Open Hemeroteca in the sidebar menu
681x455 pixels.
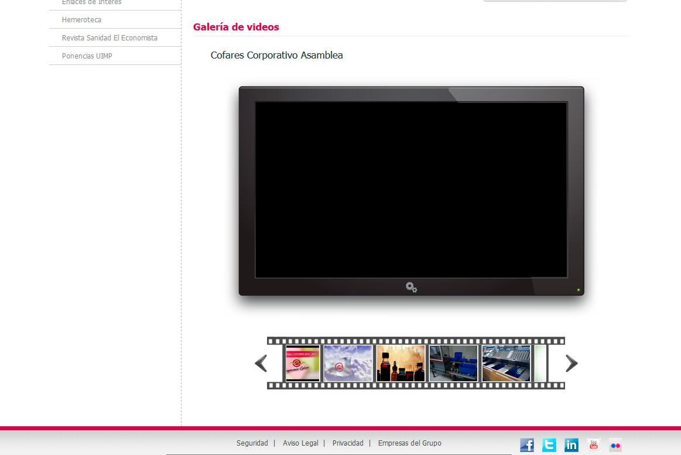pyautogui.click(x=81, y=20)
